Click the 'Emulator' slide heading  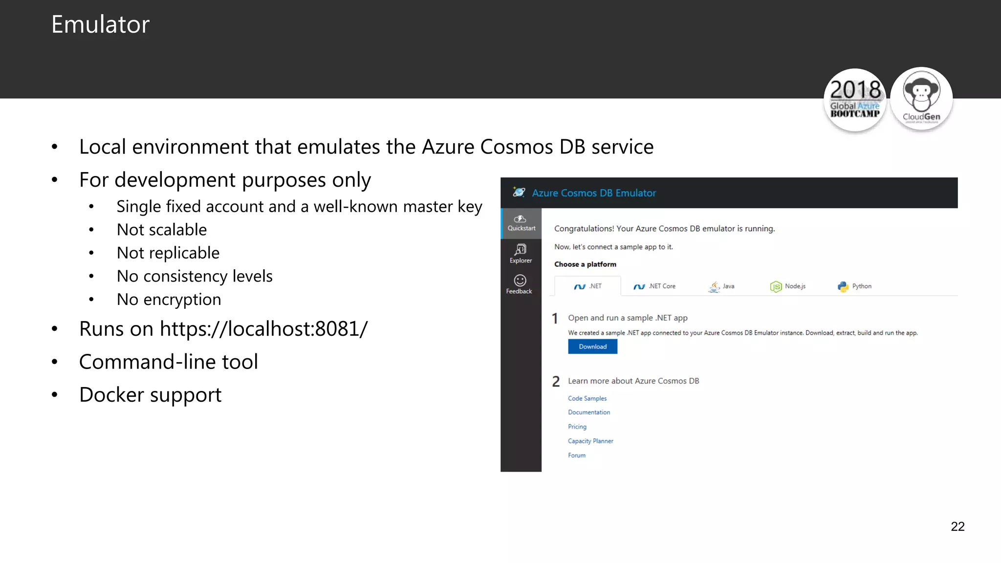(100, 24)
